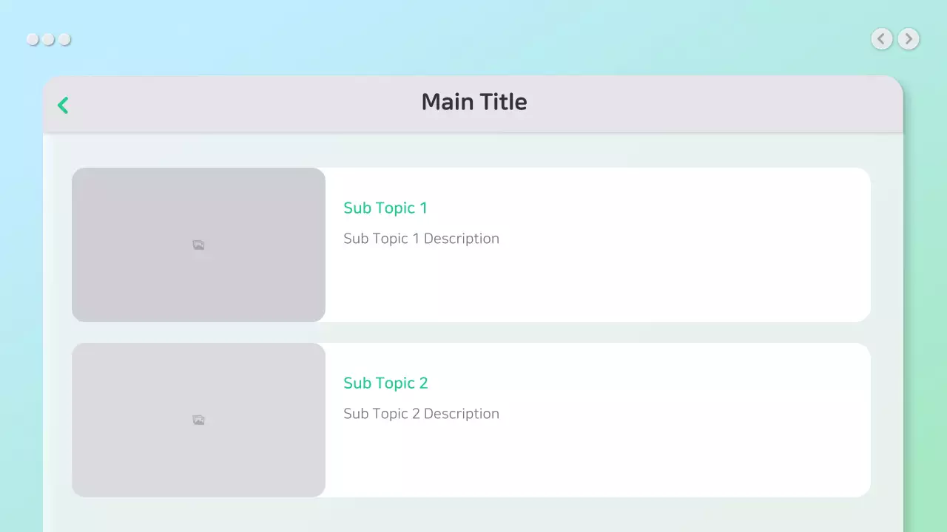Click the white area of the Sub Topic 2 card

[x=666, y=451]
